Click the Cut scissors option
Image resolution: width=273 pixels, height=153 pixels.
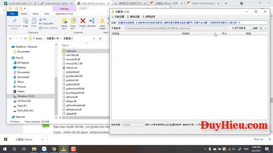coord(43,19)
